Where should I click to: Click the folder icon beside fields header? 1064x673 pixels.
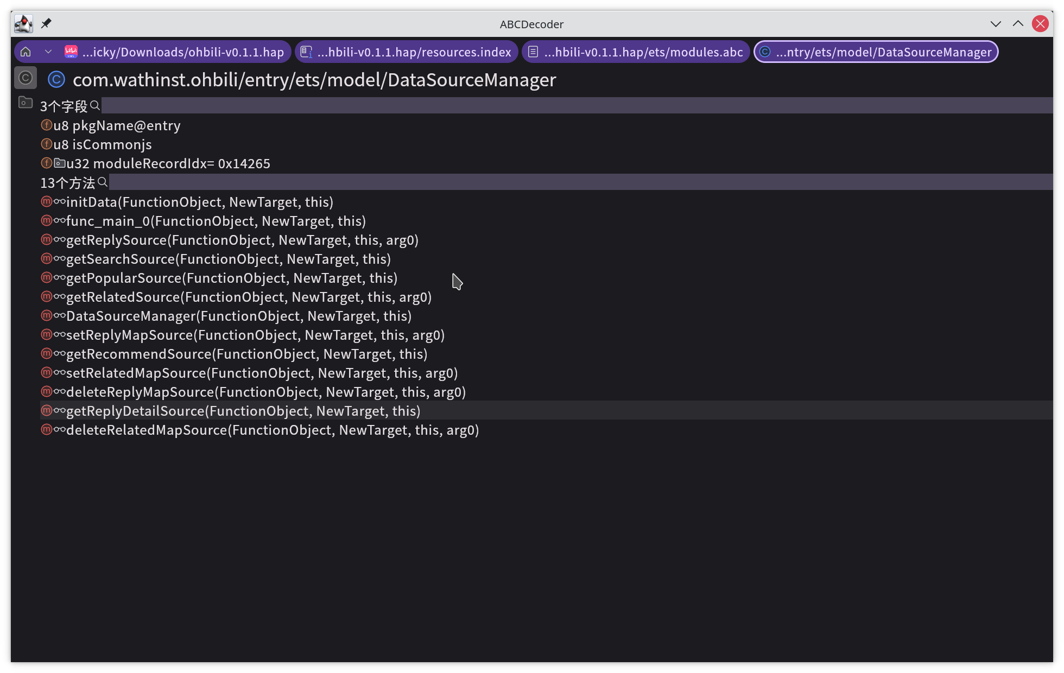(x=25, y=102)
